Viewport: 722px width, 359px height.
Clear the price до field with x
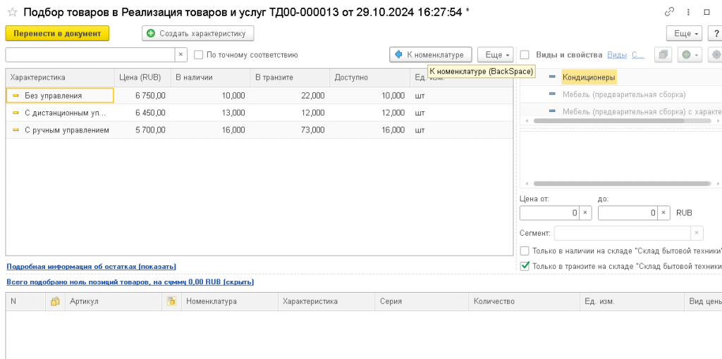[663, 213]
